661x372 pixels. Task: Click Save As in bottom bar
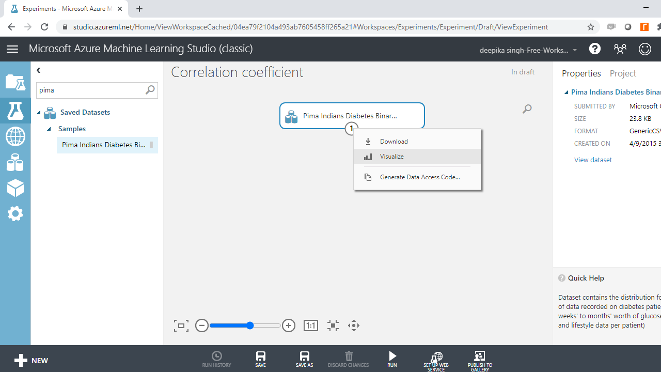click(305, 359)
